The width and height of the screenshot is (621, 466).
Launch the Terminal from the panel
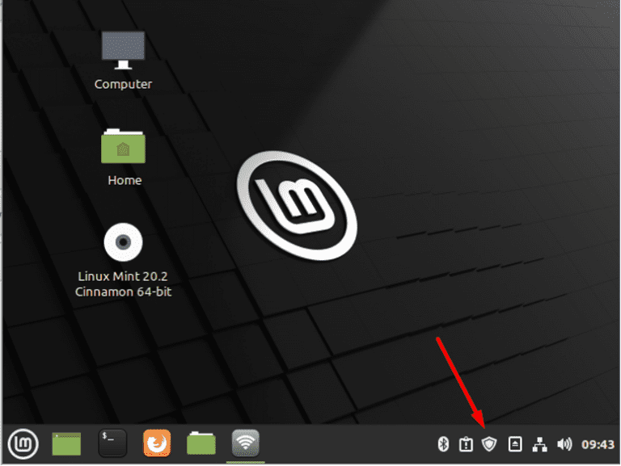(112, 443)
